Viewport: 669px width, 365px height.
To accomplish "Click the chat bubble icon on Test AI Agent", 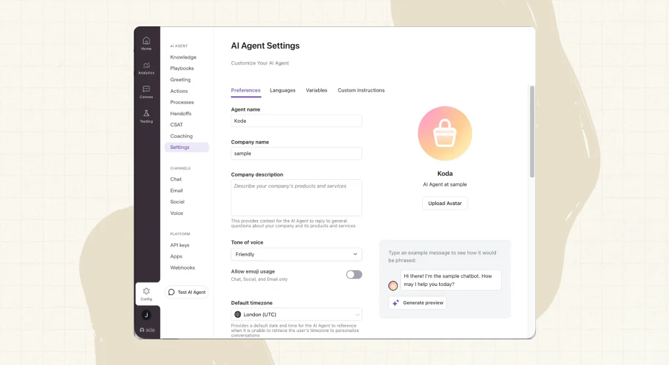I will pos(171,292).
